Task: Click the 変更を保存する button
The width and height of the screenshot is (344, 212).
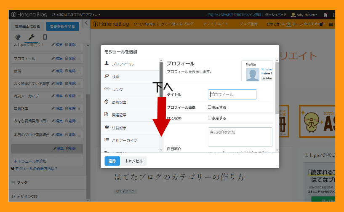Action: pyautogui.click(x=62, y=27)
